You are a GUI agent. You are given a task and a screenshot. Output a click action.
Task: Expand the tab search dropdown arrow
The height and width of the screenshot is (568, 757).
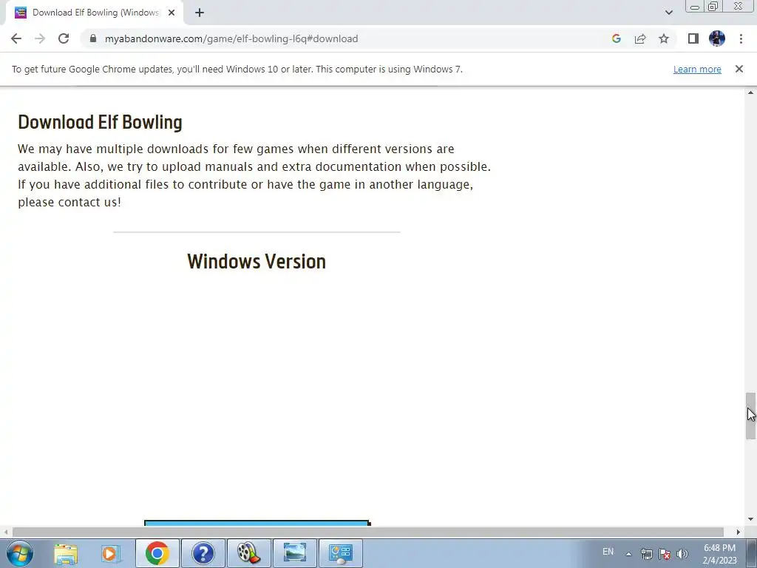point(668,13)
